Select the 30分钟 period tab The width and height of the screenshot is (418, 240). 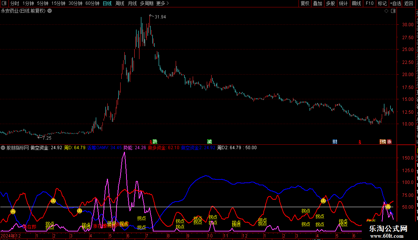[75, 3]
